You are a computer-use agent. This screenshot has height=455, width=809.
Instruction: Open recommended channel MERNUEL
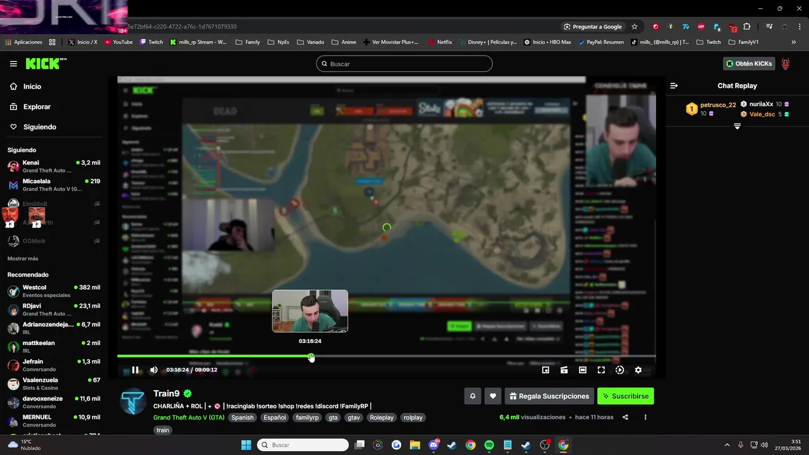(x=54, y=421)
